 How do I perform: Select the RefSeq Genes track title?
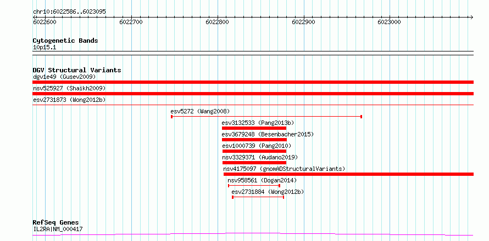pos(56,222)
